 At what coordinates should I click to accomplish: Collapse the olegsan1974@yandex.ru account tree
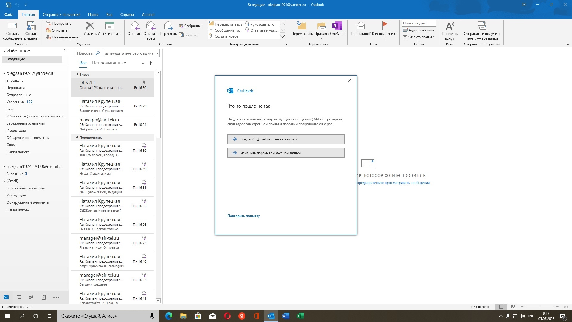point(4,73)
